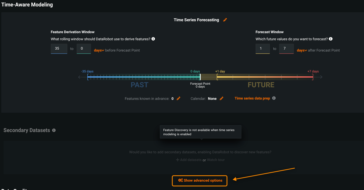Open days dropdown after Forecast Point
The width and height of the screenshot is (364, 190).
(x=302, y=50)
